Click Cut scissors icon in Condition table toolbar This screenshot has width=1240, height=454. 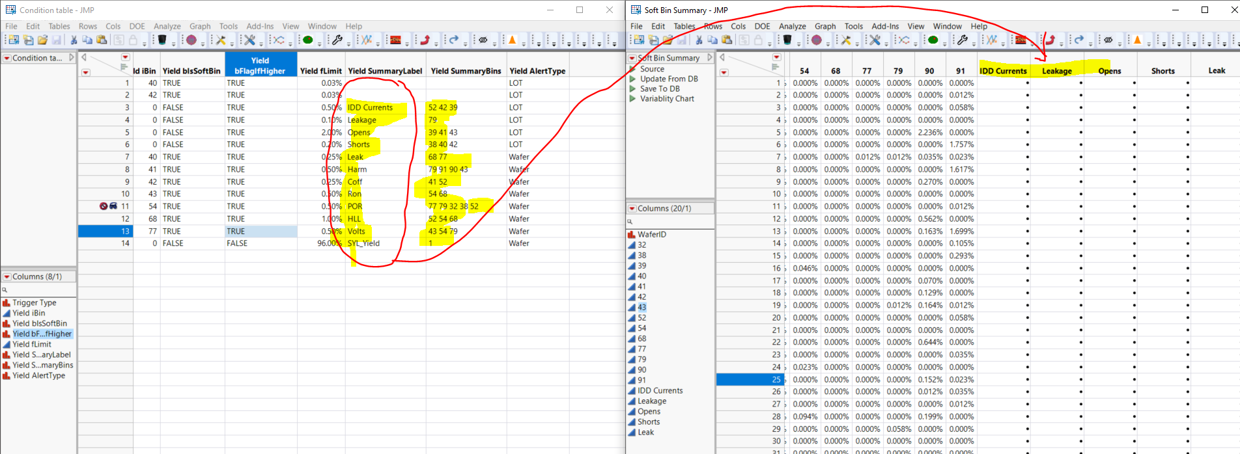click(74, 40)
